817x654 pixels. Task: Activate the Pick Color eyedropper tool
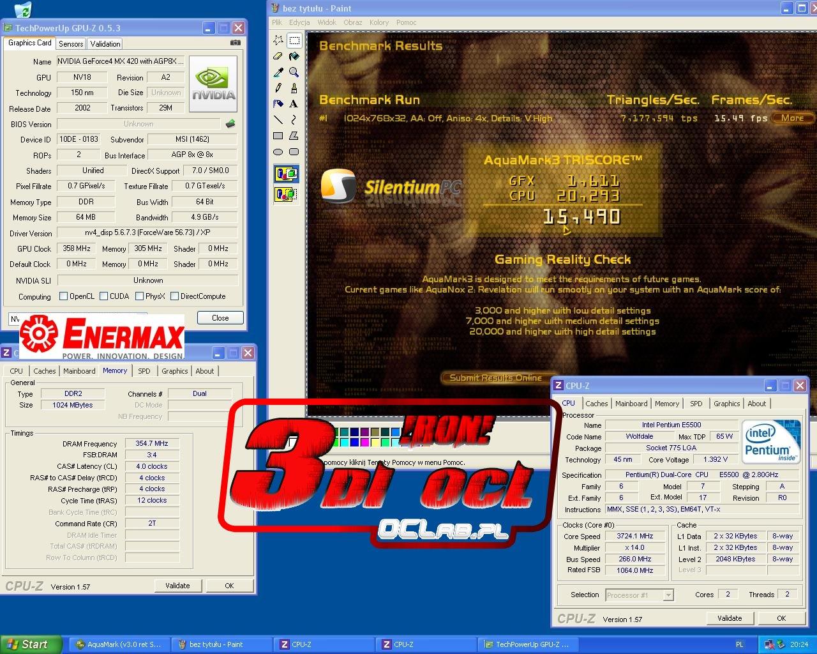[x=278, y=72]
